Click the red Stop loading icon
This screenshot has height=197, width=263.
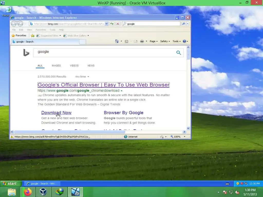[x=118, y=24]
